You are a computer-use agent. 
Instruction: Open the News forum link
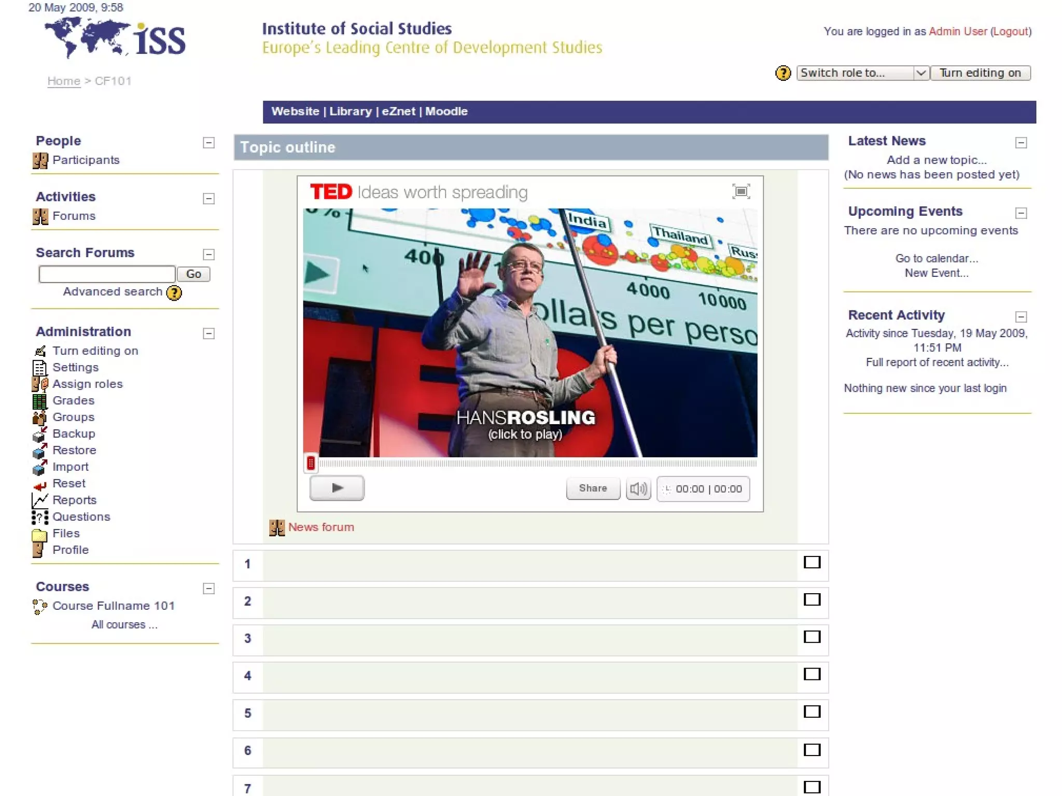321,527
